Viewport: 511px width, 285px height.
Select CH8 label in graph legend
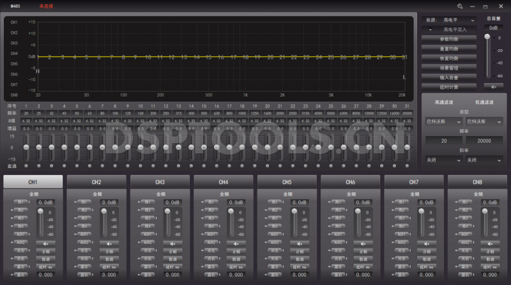[x=14, y=95]
